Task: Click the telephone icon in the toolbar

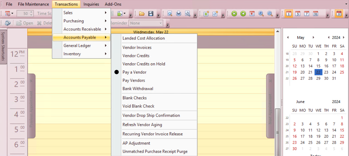Action: pyautogui.click(x=8, y=23)
